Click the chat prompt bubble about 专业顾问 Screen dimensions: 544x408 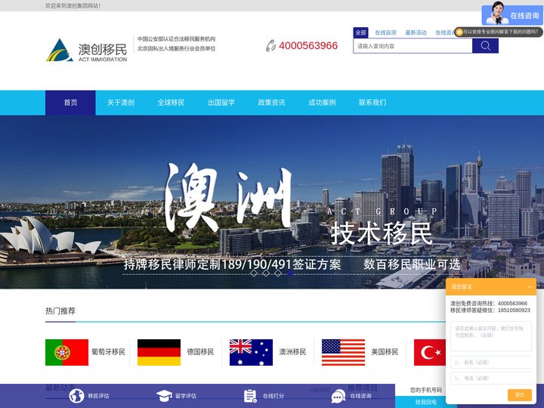pyautogui.click(x=499, y=32)
